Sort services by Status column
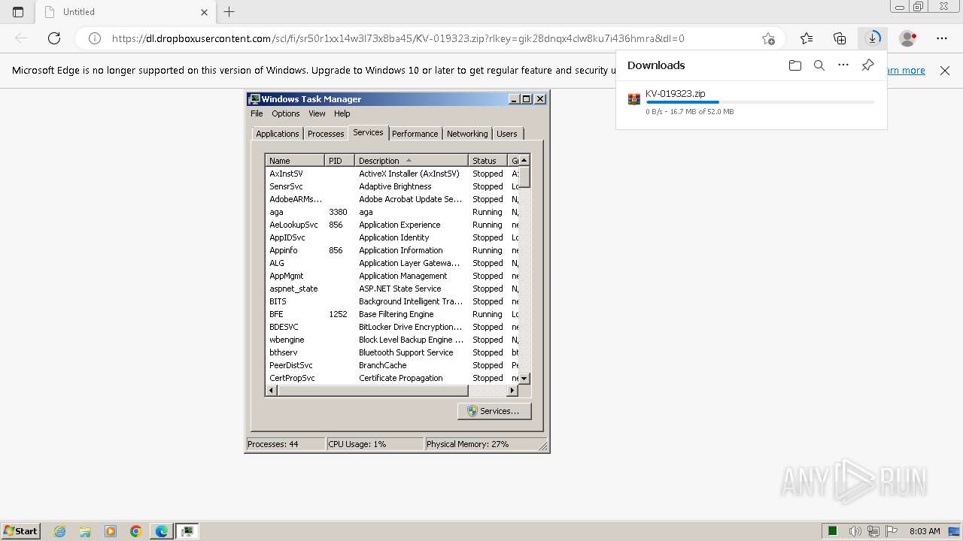Screen dimensions: 963x541 [488, 160]
